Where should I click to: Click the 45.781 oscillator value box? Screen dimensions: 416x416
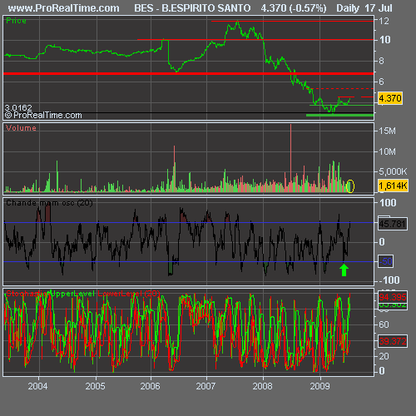point(393,224)
